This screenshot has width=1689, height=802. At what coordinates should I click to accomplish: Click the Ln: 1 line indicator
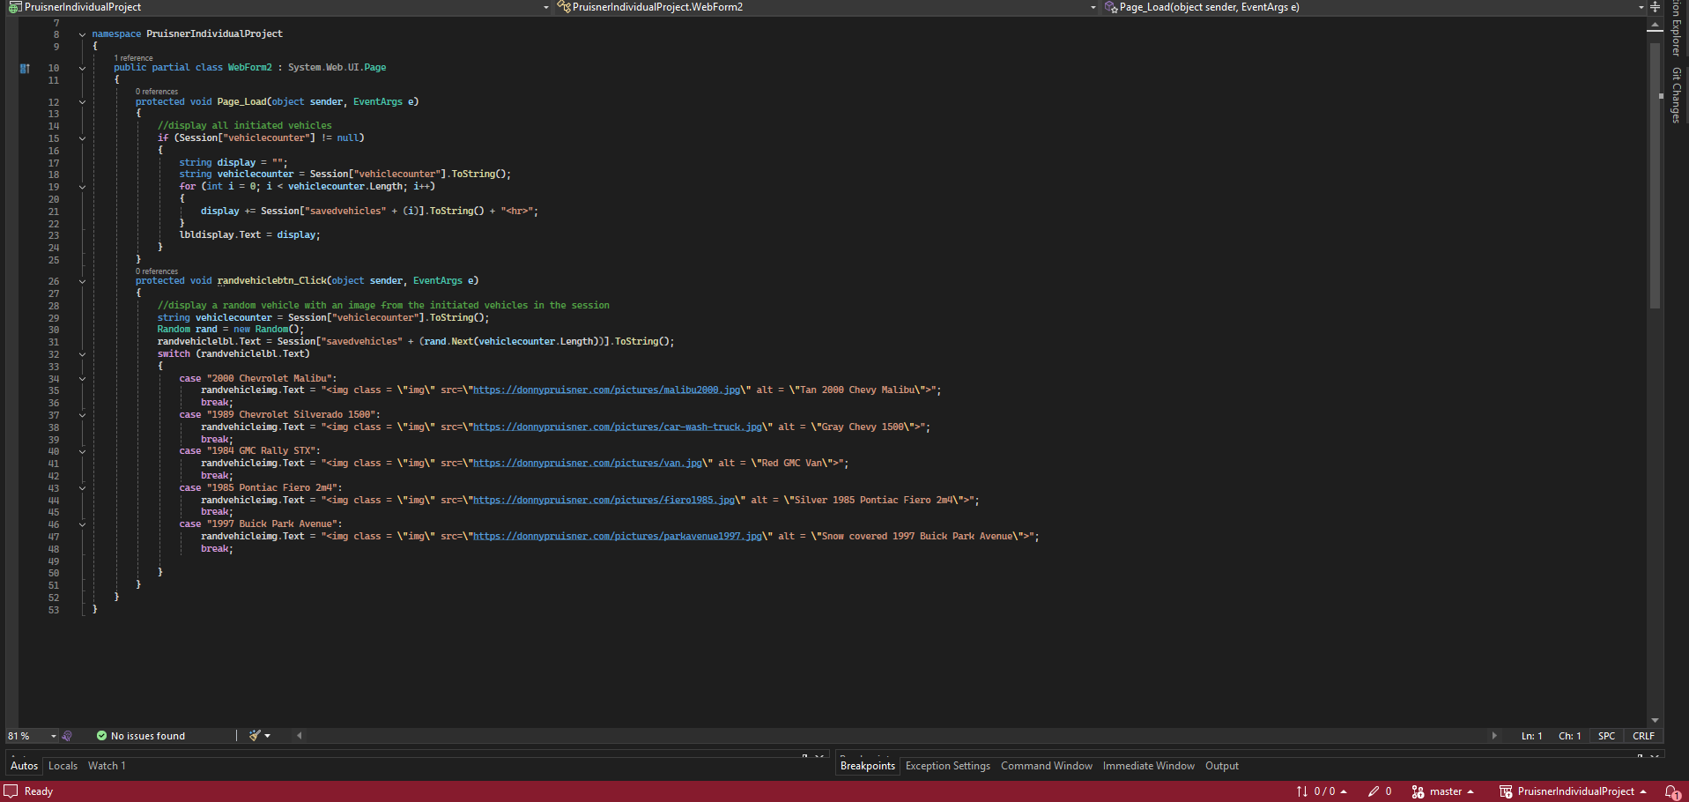(1531, 736)
